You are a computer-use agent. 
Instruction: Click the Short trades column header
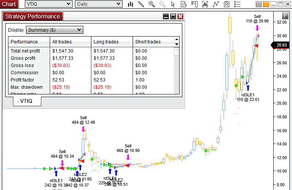click(x=153, y=42)
